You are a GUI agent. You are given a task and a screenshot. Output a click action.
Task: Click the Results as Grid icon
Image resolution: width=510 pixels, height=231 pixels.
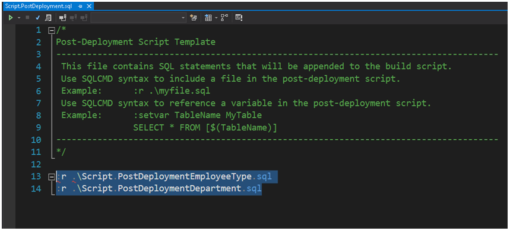pyautogui.click(x=208, y=18)
